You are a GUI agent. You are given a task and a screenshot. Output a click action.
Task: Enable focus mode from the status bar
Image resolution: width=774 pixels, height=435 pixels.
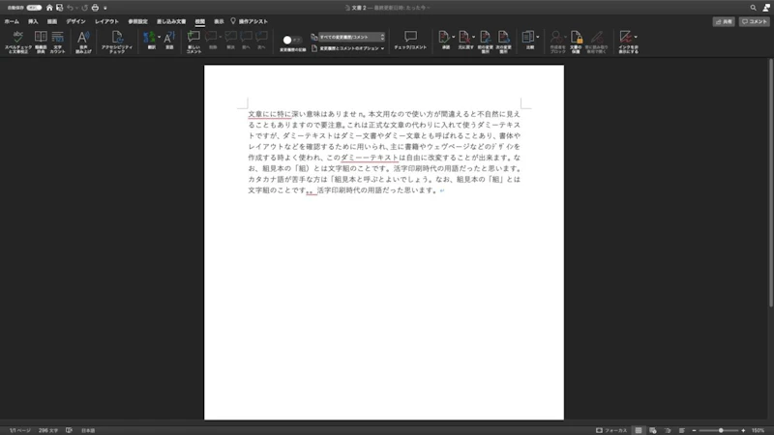coord(611,429)
